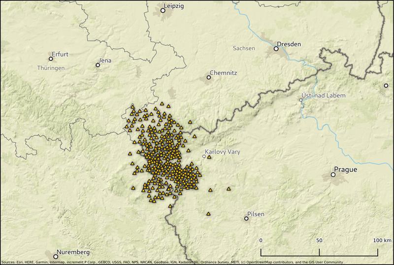394x265 pixels.
Task: Click the Chemnitz label text
Action: click(x=223, y=73)
